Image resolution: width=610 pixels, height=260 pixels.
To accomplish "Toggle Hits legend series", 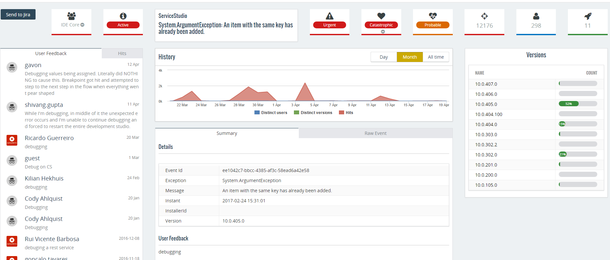I will (x=346, y=113).
